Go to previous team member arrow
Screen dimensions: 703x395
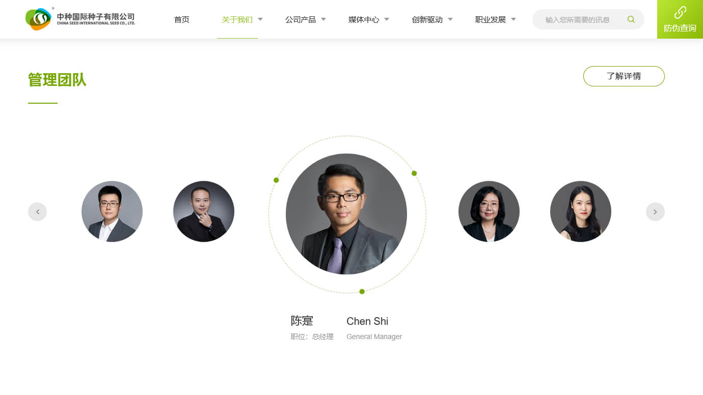(37, 211)
